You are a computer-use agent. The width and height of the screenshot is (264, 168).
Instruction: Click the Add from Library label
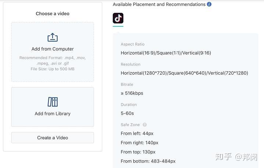[x=53, y=113]
